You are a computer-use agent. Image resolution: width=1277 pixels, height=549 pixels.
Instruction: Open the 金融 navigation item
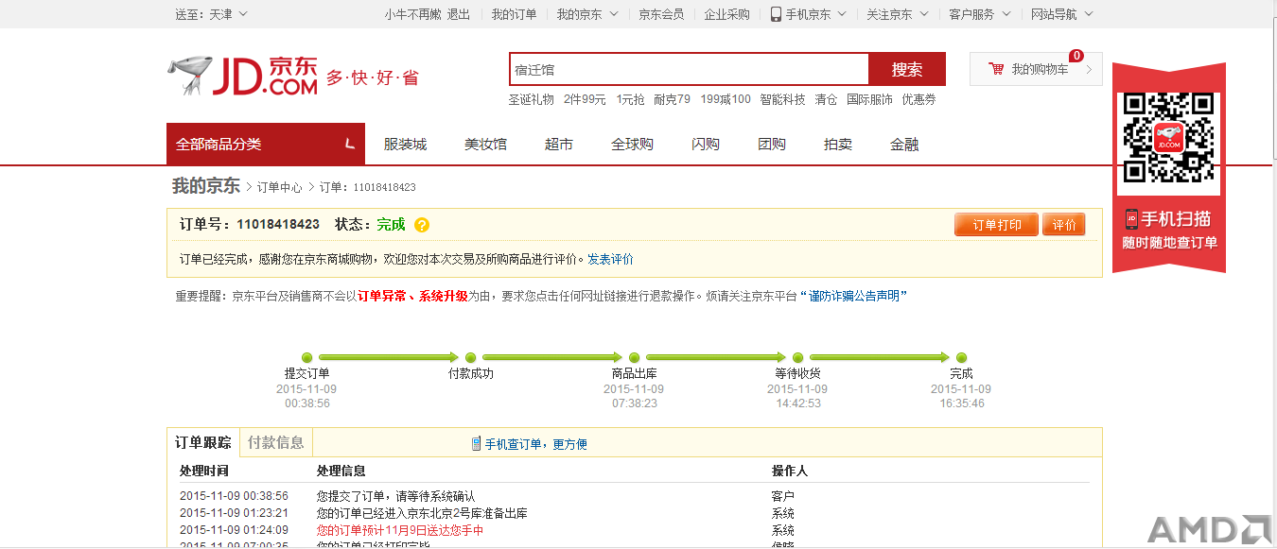pyautogui.click(x=904, y=145)
